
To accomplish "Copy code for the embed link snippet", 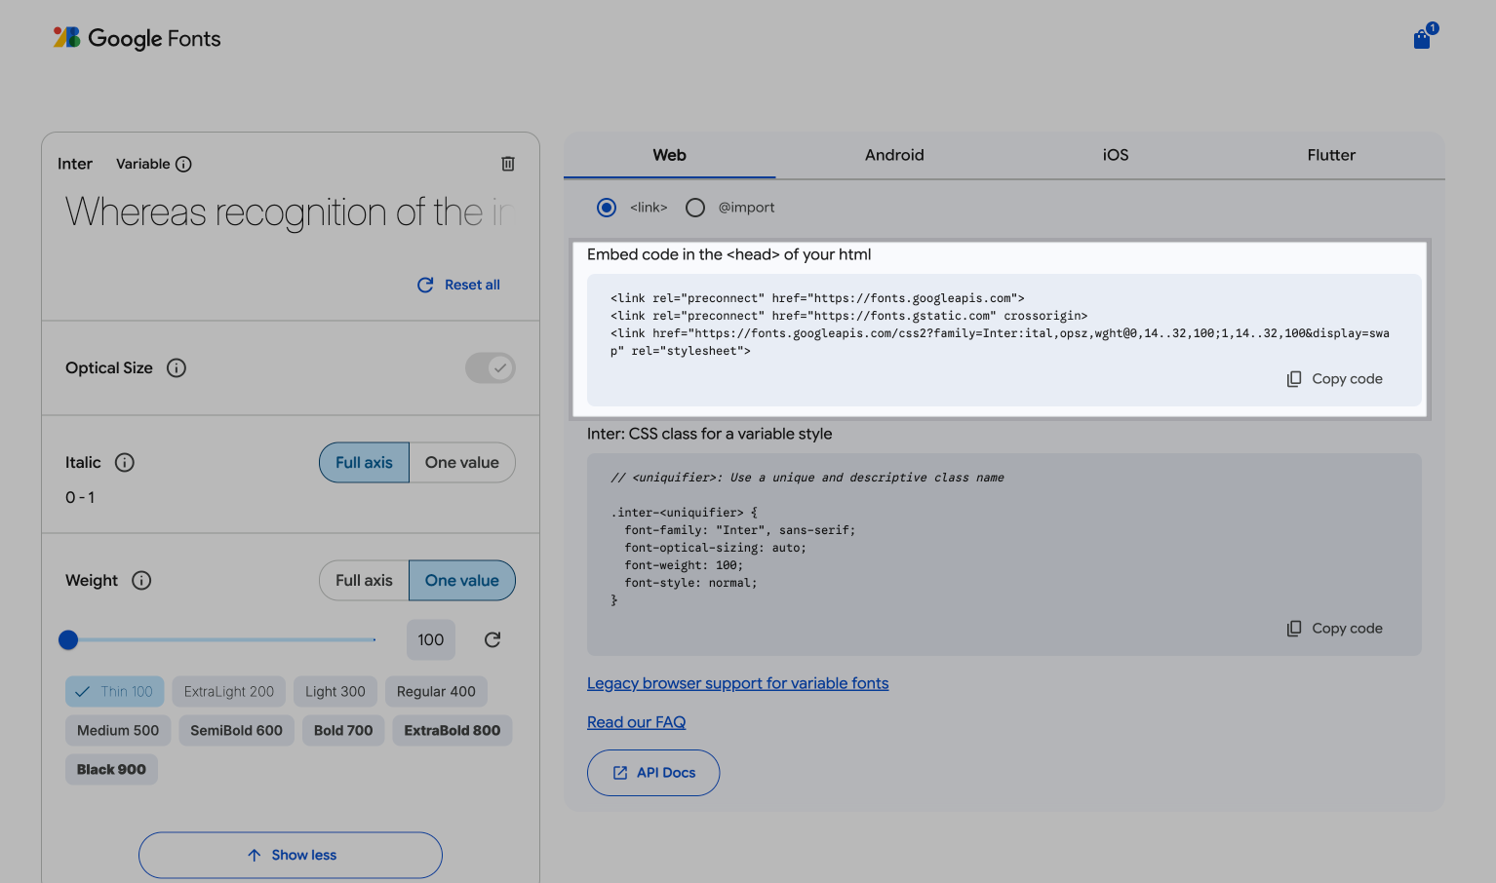I will [x=1335, y=379].
